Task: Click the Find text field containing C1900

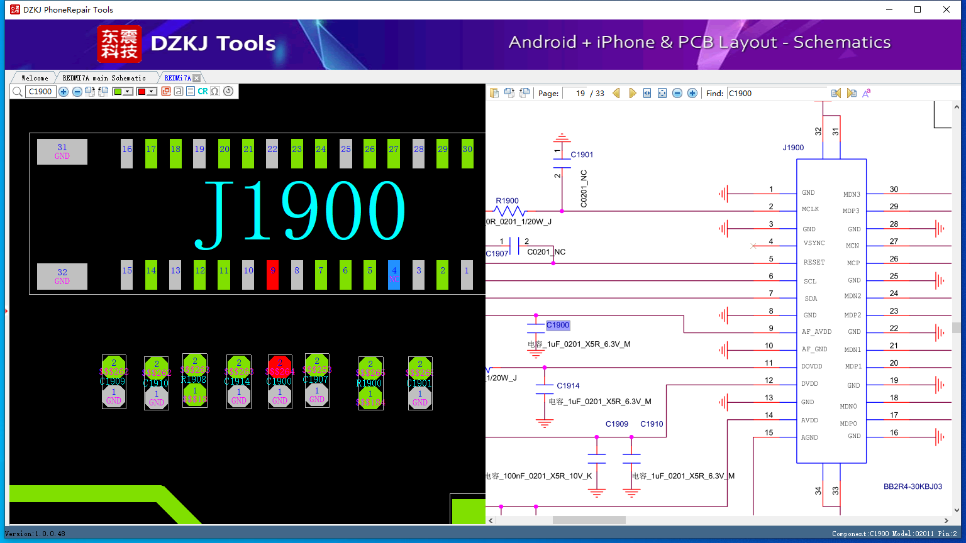Action: [x=777, y=93]
